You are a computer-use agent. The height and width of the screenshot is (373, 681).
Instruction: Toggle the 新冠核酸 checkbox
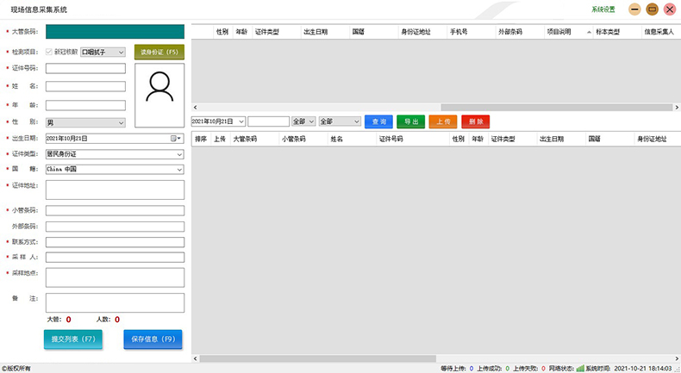click(x=48, y=52)
